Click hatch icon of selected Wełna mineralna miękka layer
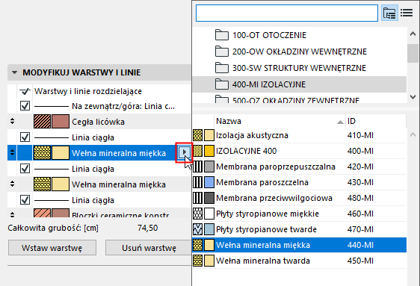 pos(42,153)
